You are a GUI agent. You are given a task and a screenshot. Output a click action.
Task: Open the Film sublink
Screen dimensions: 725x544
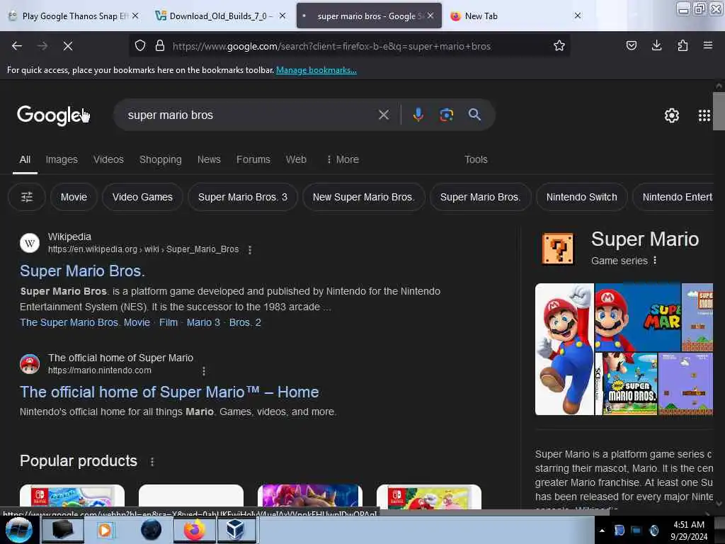(169, 322)
